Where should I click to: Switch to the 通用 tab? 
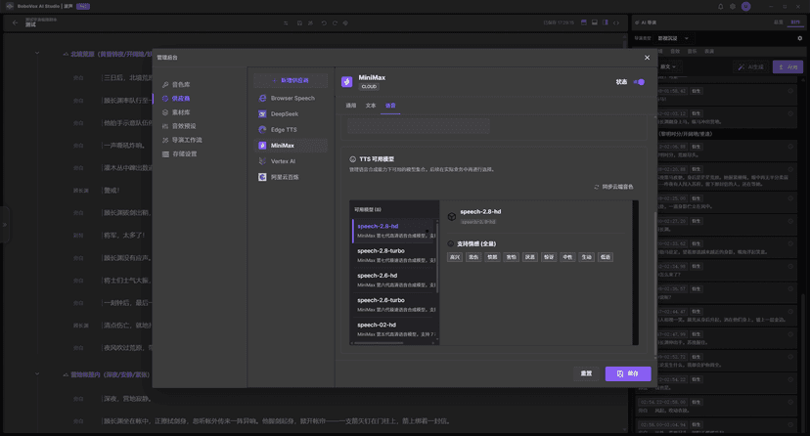coord(351,106)
